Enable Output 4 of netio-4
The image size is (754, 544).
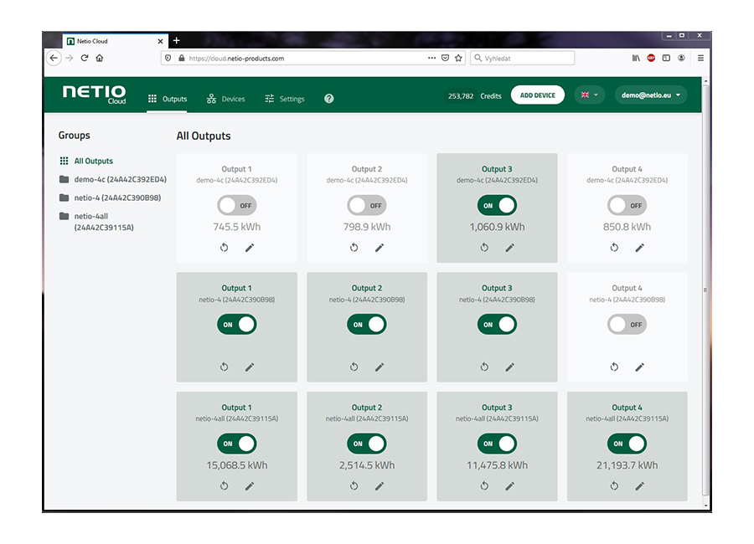pyautogui.click(x=627, y=324)
